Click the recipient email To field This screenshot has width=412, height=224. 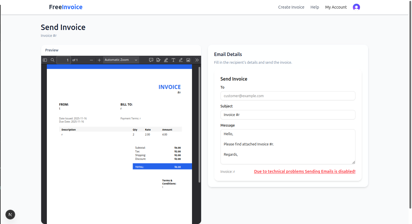(288, 96)
